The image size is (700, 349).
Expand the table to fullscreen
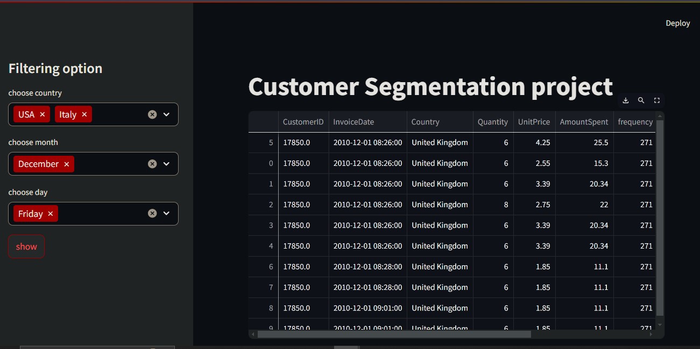coord(656,100)
